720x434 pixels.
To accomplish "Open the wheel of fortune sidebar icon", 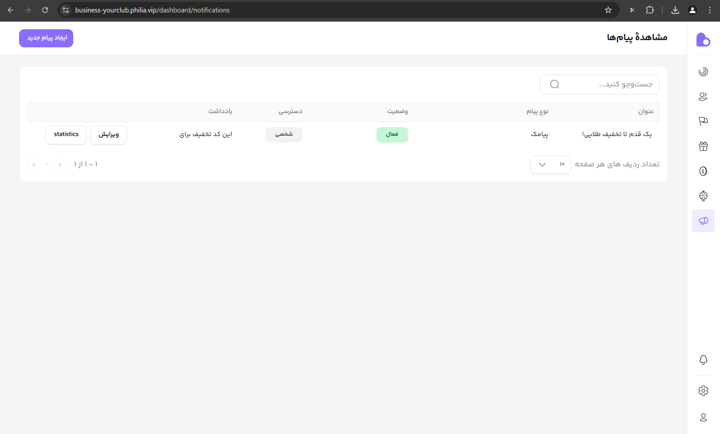I will tap(703, 196).
